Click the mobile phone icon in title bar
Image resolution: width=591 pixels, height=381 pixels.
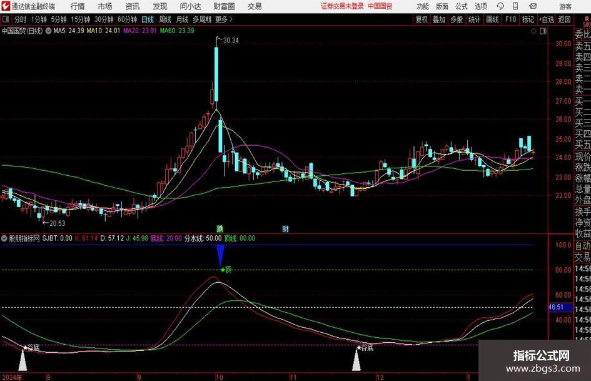(515, 6)
